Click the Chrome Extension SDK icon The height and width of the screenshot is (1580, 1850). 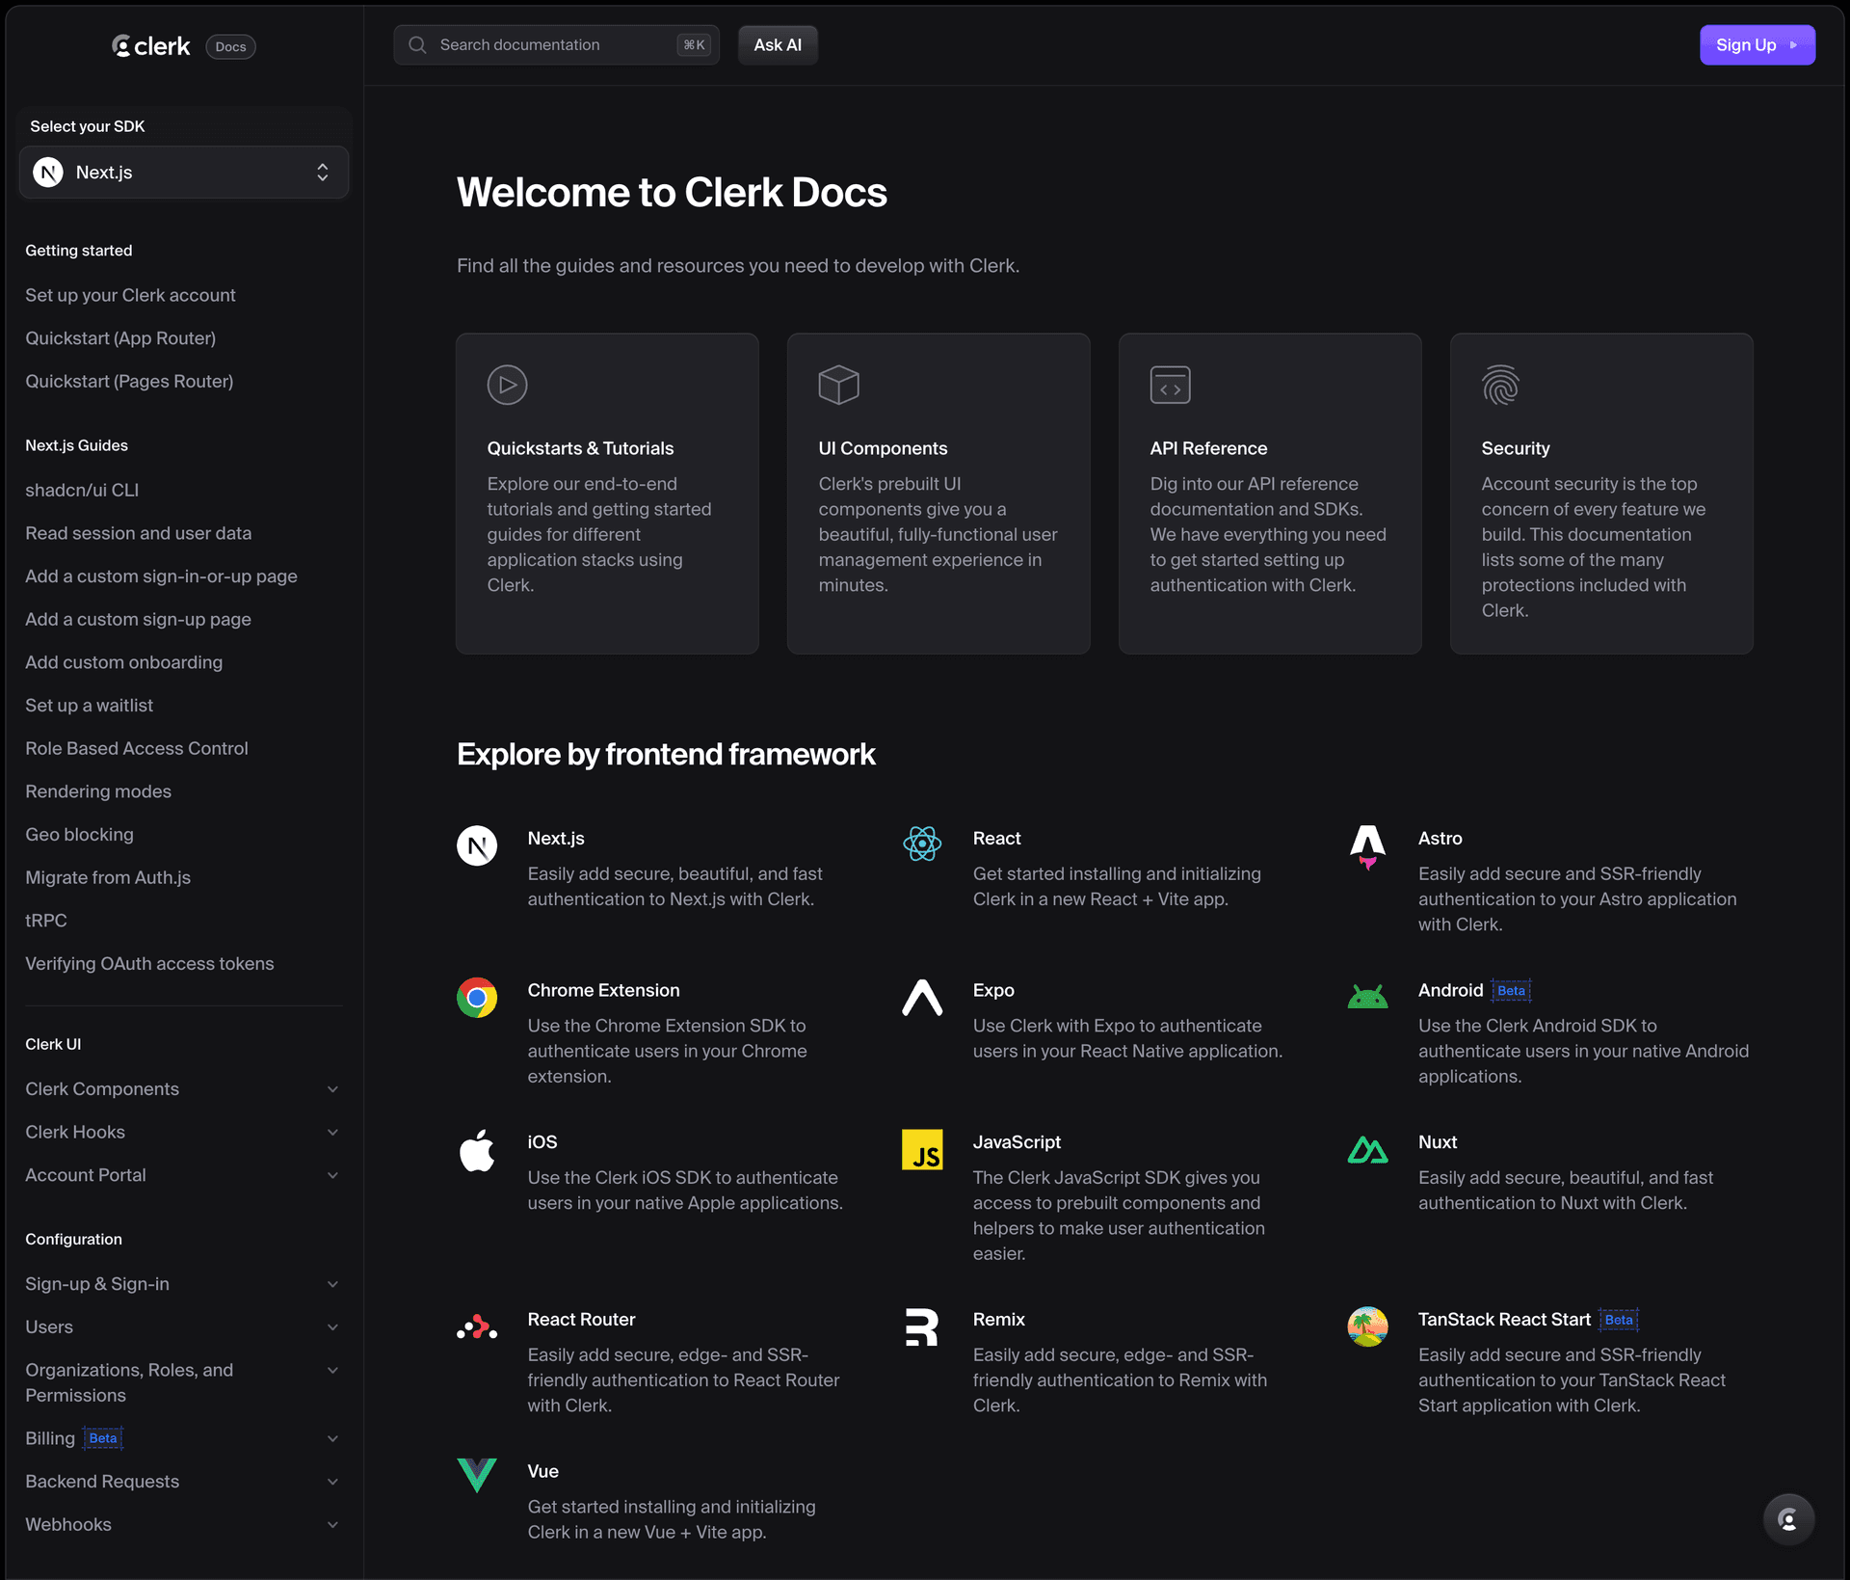pos(477,997)
